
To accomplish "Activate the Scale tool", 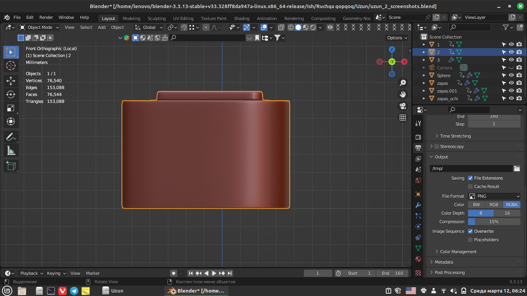I will point(11,108).
